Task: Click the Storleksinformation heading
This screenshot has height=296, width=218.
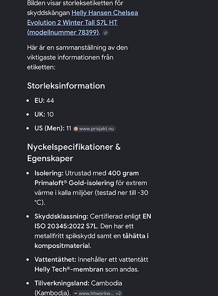Action: click(x=66, y=85)
